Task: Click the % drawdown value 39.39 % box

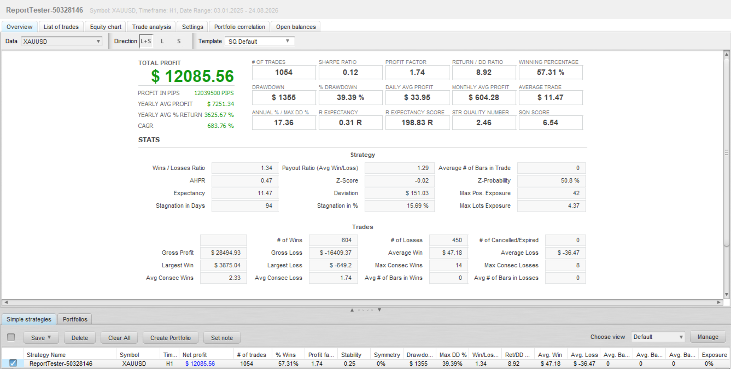Action: coord(350,97)
